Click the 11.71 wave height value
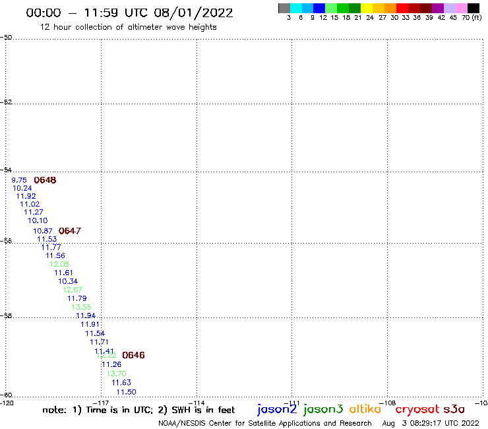The width and height of the screenshot is (488, 429). (x=100, y=342)
